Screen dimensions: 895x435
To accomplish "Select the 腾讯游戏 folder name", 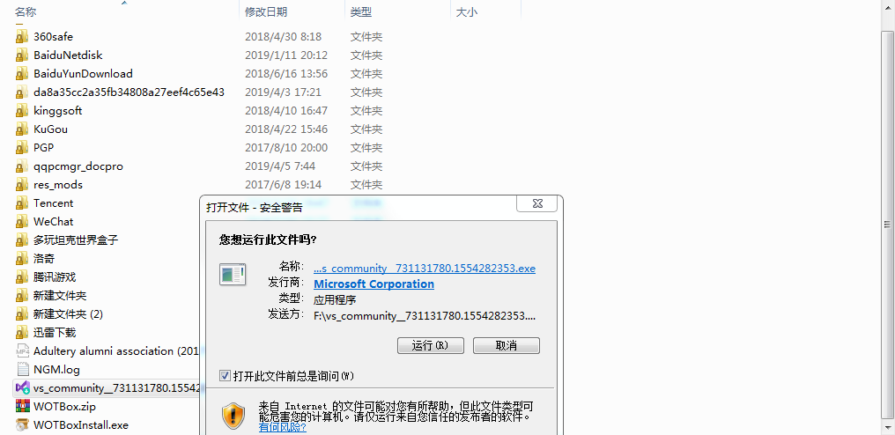I will [55, 276].
